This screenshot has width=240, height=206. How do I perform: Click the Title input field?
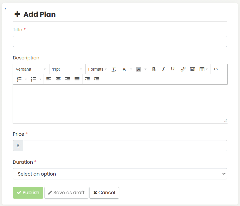pos(120,41)
